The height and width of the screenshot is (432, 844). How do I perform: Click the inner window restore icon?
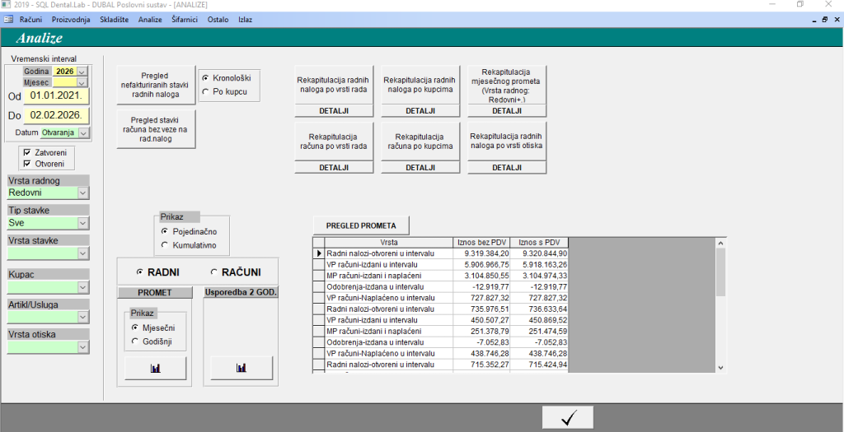click(x=824, y=18)
